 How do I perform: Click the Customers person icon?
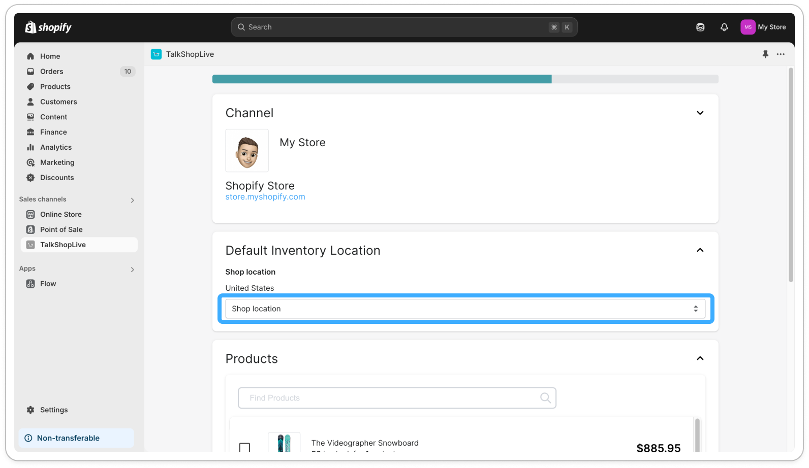tap(30, 102)
